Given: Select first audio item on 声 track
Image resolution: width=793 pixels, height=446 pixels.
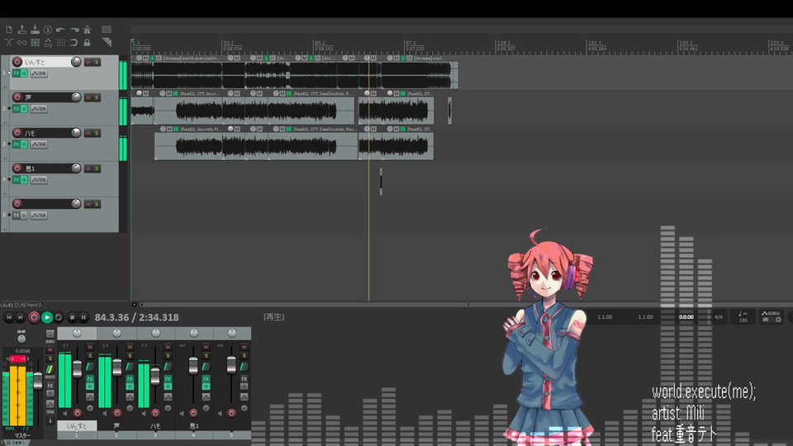Looking at the screenshot, I should tap(143, 111).
